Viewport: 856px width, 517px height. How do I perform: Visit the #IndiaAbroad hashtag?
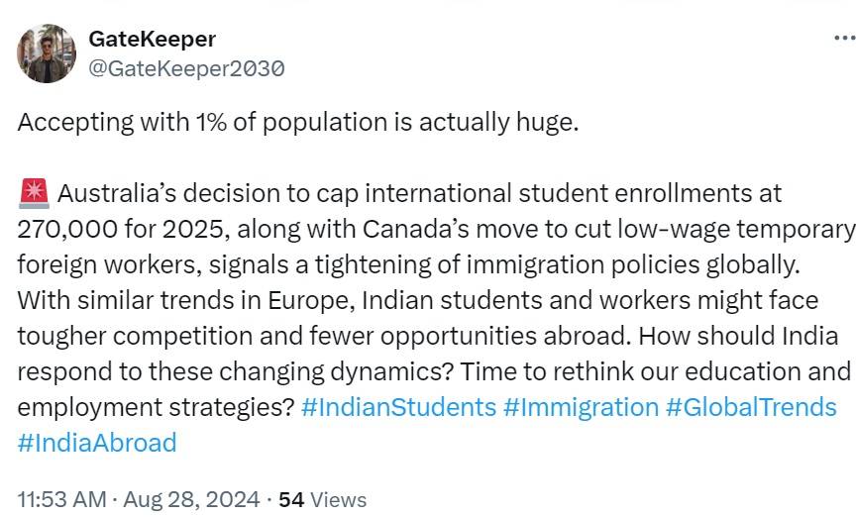pyautogui.click(x=97, y=443)
